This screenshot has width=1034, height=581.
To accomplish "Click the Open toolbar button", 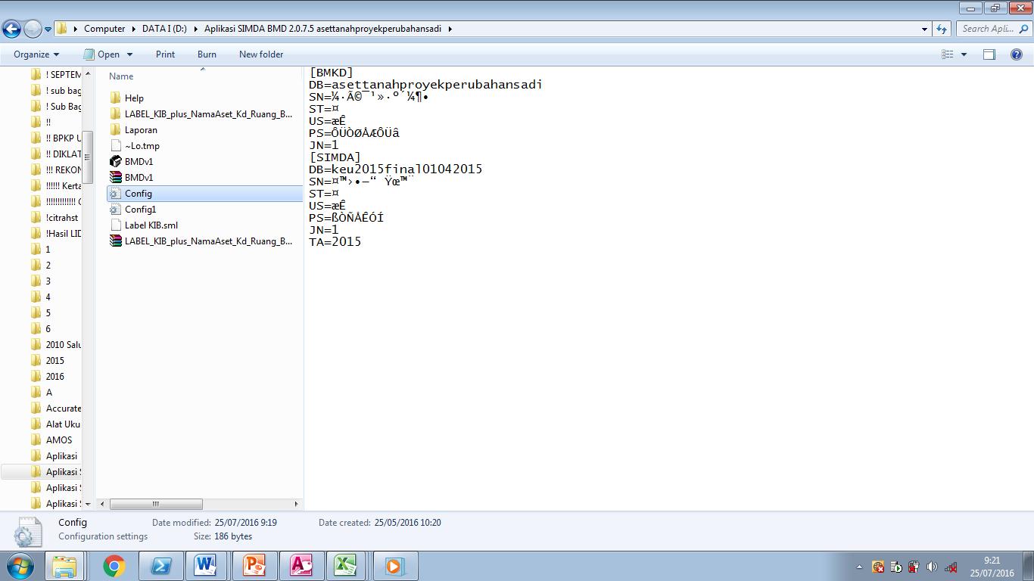I will coord(102,54).
